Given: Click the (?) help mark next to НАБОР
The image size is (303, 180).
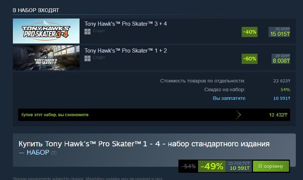Looking at the screenshot, I should click(x=54, y=153).
